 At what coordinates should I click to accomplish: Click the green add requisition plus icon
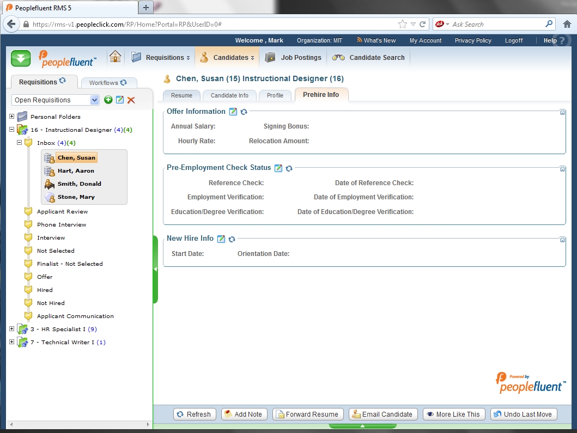(x=108, y=100)
